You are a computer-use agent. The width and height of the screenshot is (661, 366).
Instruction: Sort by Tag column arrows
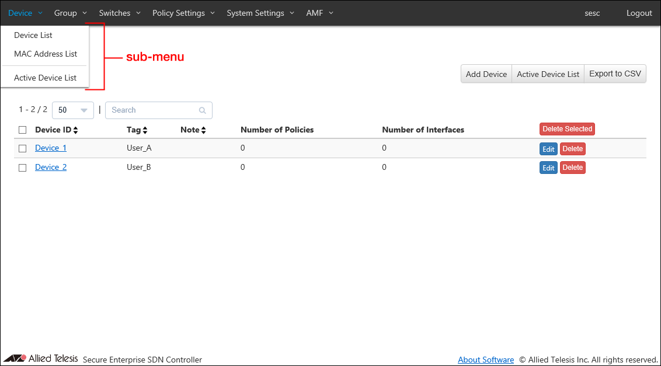pos(145,130)
